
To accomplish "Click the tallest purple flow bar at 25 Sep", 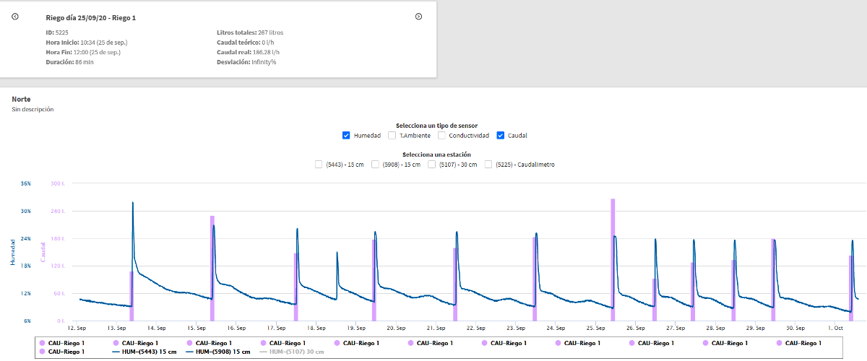I will point(613,258).
